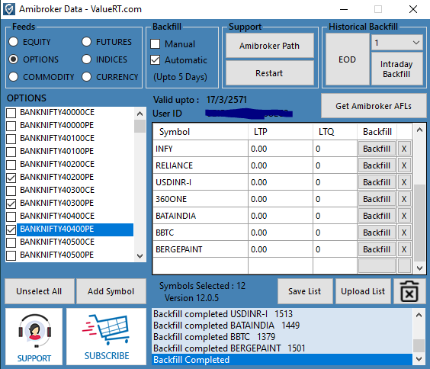Check the BANKNIFTY40000PE checkbox
This screenshot has width=430, height=369.
click(x=11, y=126)
